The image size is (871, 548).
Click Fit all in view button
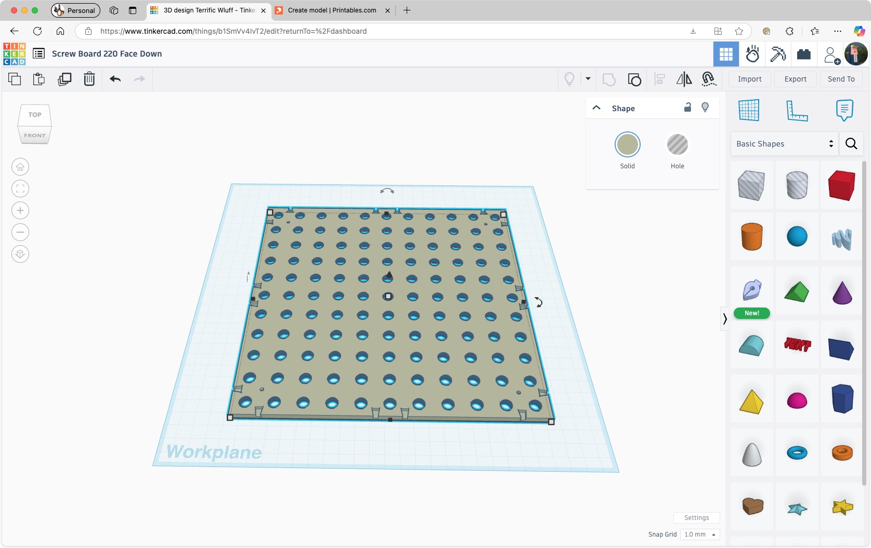tap(20, 189)
